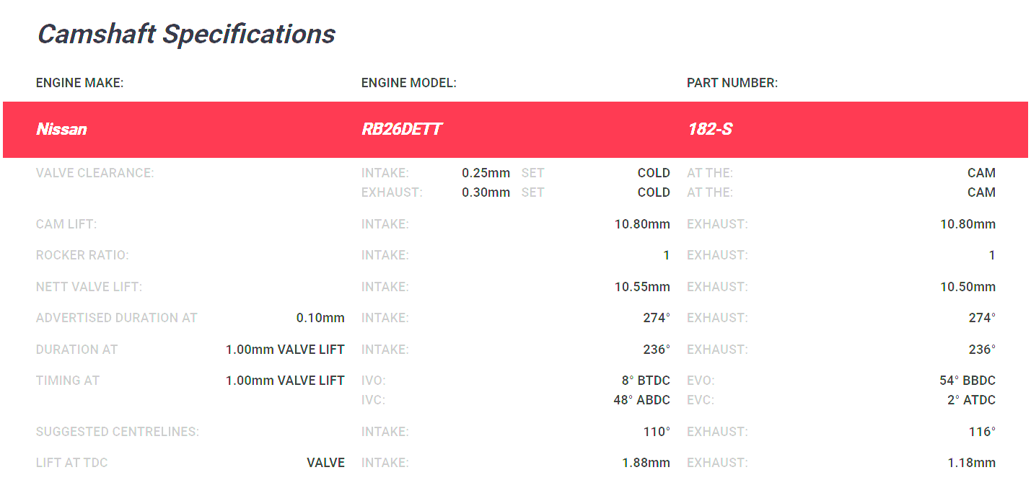Select the 0.25mm intake valve clearance
Viewport: 1031px width, 488px height.
point(486,173)
